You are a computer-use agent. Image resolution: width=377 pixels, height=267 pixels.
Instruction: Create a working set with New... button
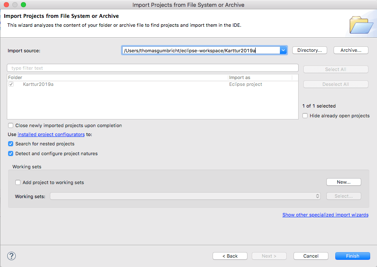click(343, 182)
